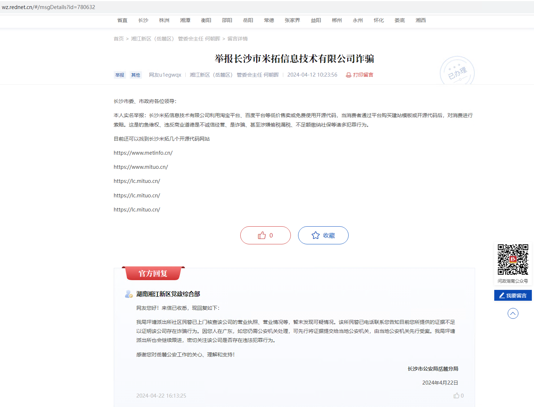This screenshot has width=534, height=407.
Task: Select the 怀化 region tab
Action: pyautogui.click(x=379, y=20)
